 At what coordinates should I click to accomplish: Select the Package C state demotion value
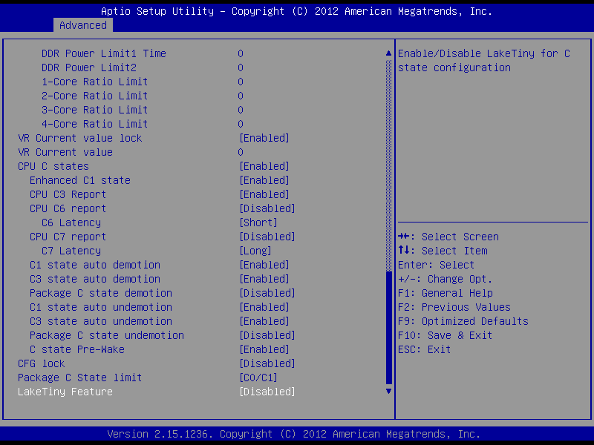coord(267,293)
